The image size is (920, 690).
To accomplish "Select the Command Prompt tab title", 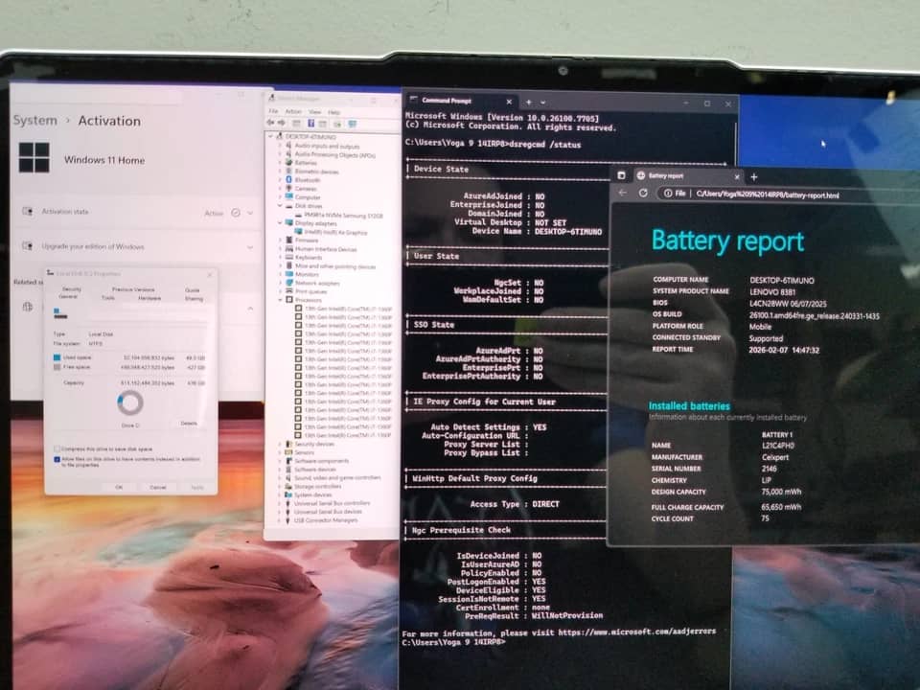I will (446, 101).
